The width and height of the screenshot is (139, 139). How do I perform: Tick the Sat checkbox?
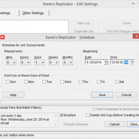coord(117,82)
